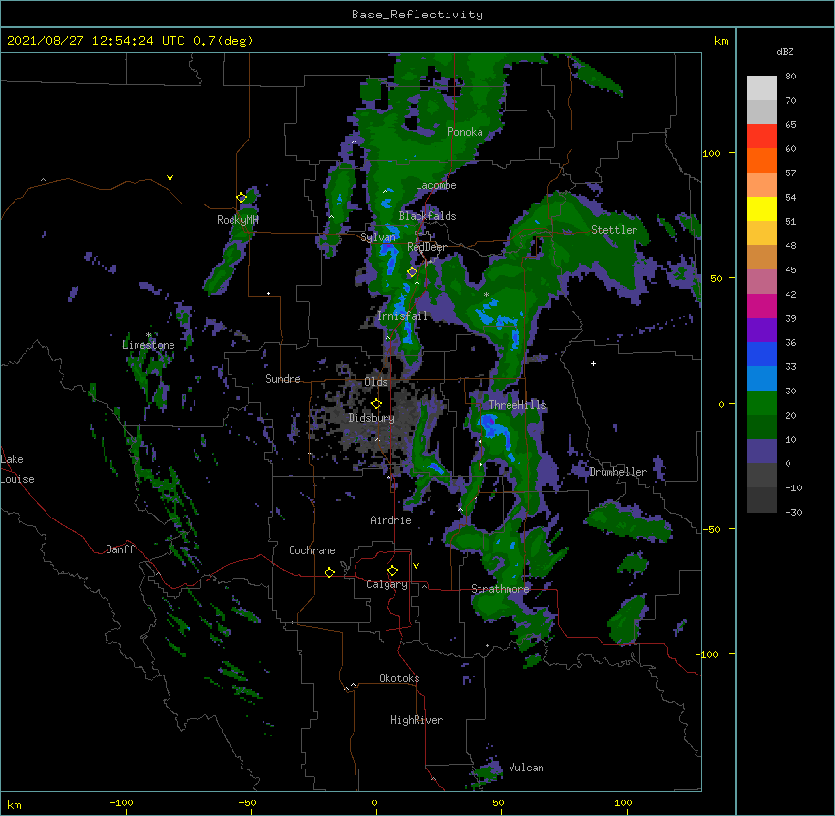
Task: Click the Limestone label
Action: coord(148,345)
